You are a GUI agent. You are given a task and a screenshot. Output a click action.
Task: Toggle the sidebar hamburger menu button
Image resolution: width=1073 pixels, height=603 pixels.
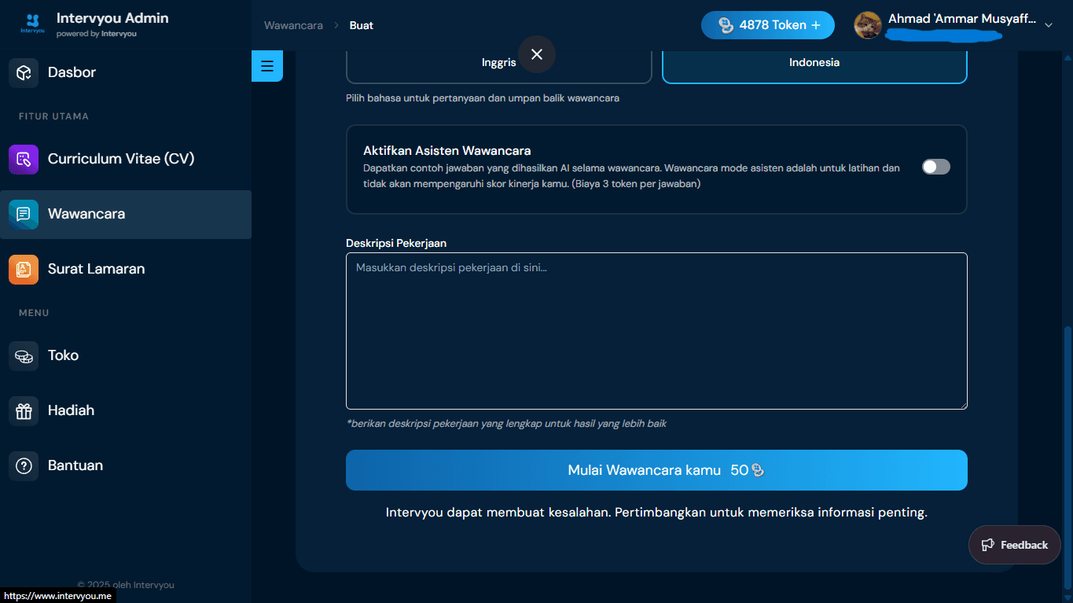pyautogui.click(x=267, y=66)
